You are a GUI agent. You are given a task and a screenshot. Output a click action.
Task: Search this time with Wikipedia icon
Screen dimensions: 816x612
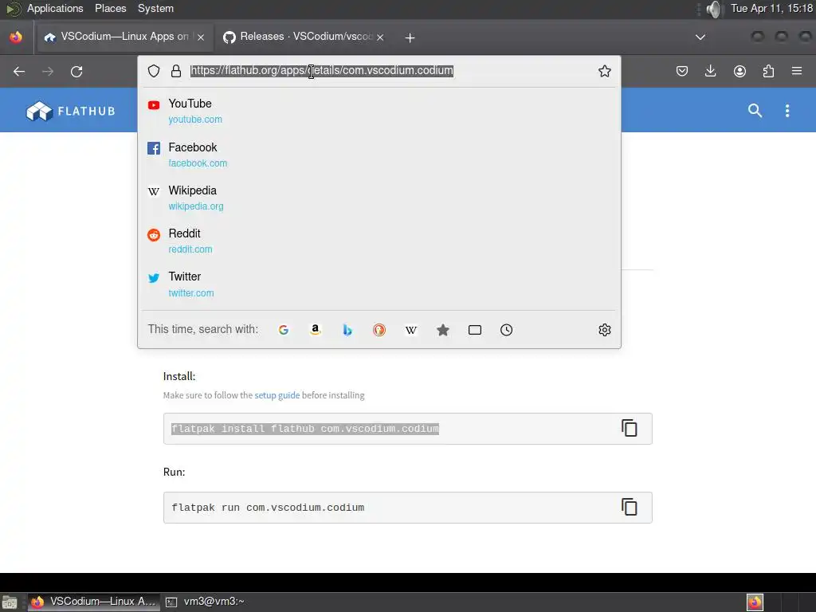pyautogui.click(x=411, y=330)
